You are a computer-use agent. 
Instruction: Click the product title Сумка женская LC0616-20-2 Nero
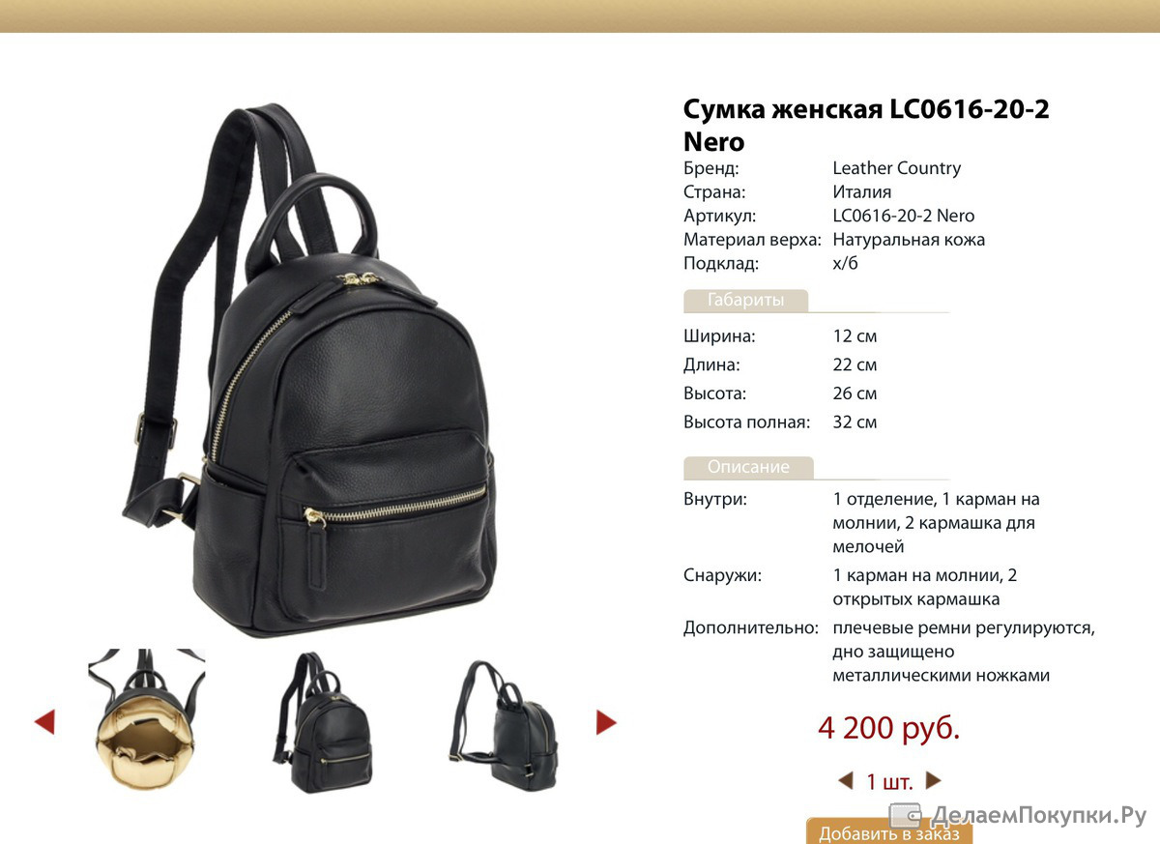point(866,125)
